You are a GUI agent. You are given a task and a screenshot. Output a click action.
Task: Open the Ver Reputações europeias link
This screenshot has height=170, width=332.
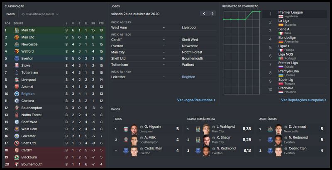pos(303,100)
